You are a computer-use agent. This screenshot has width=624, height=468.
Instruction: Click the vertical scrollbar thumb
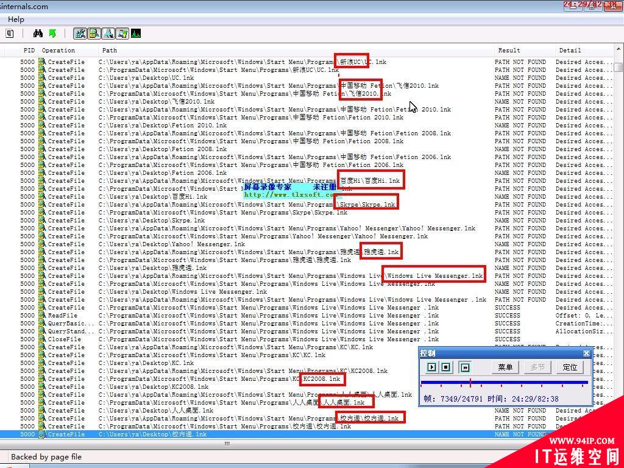[x=619, y=67]
